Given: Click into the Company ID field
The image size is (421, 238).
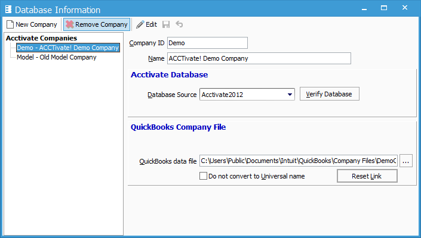Looking at the screenshot, I should pos(207,43).
